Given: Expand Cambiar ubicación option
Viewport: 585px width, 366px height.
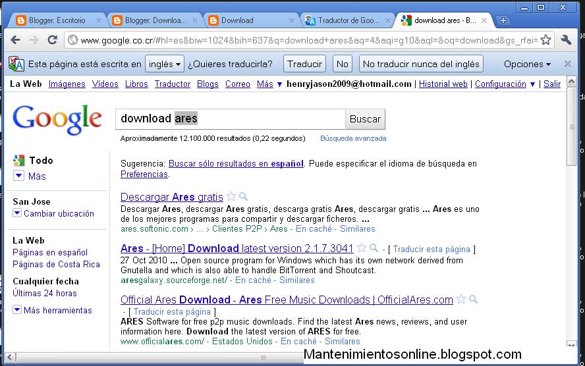Looking at the screenshot, I should [16, 213].
